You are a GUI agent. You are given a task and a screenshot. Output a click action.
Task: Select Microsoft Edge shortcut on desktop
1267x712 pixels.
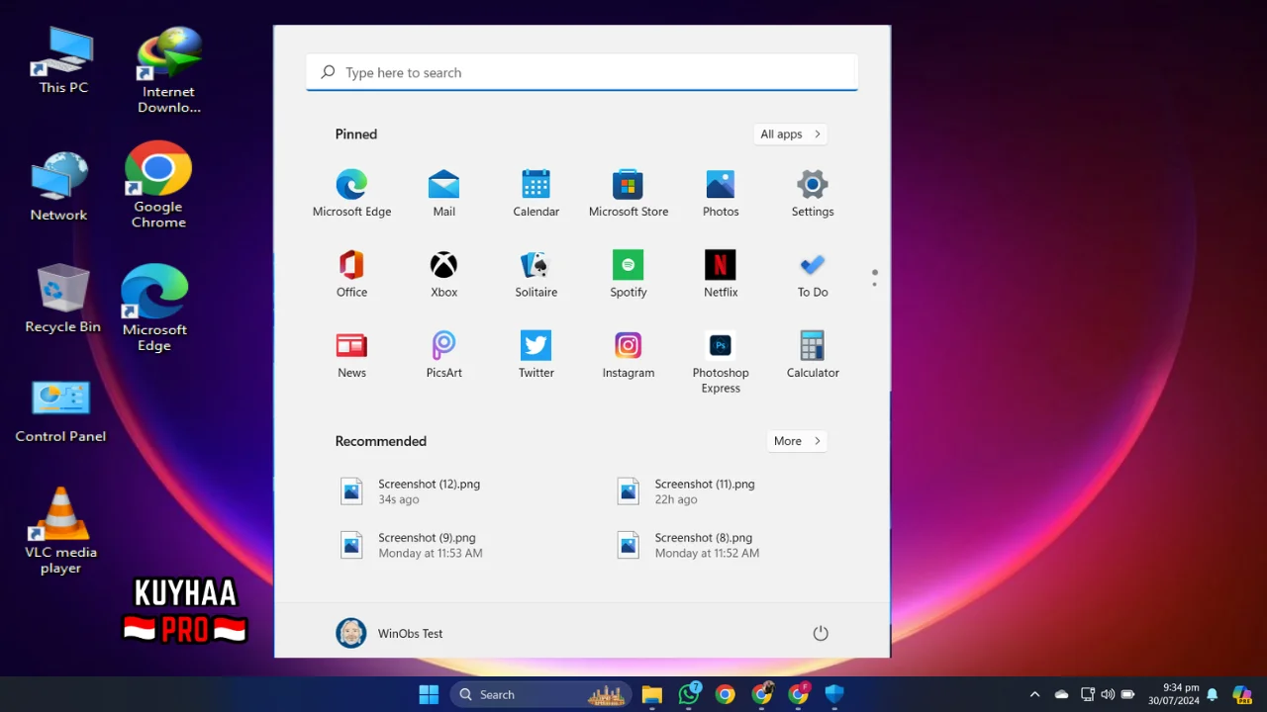[154, 309]
